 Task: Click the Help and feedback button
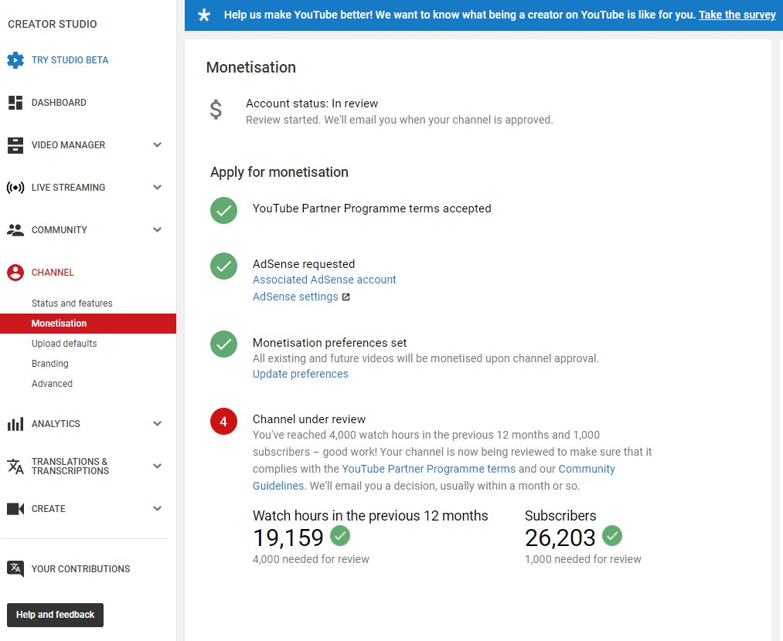[55, 615]
